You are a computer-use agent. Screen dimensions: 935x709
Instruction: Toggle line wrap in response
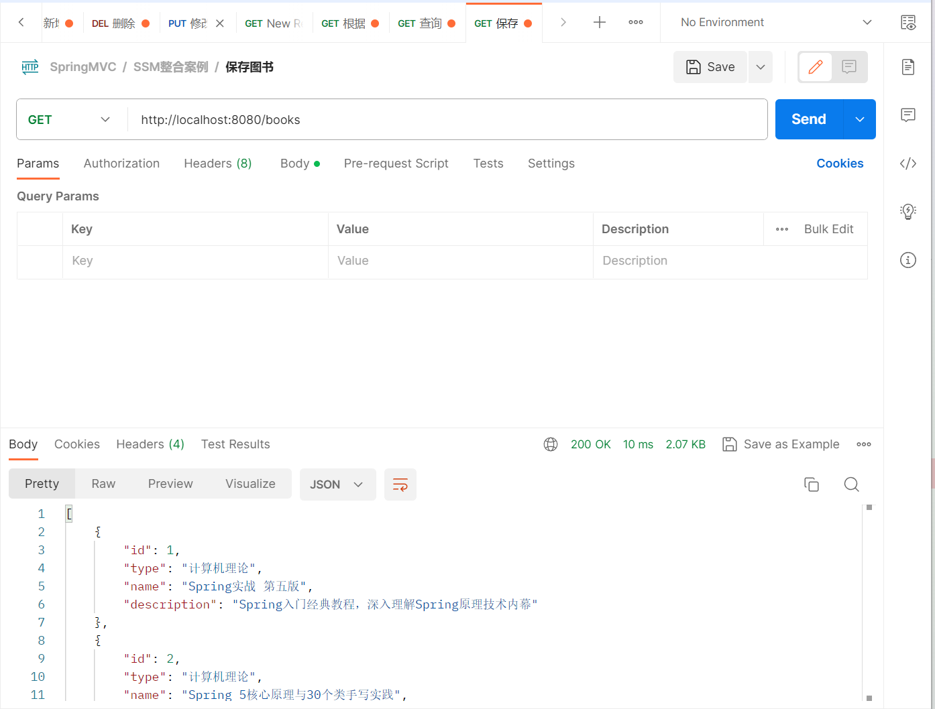pyautogui.click(x=400, y=485)
